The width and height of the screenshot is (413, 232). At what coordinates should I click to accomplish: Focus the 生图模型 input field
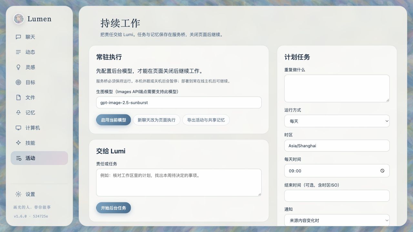click(179, 102)
